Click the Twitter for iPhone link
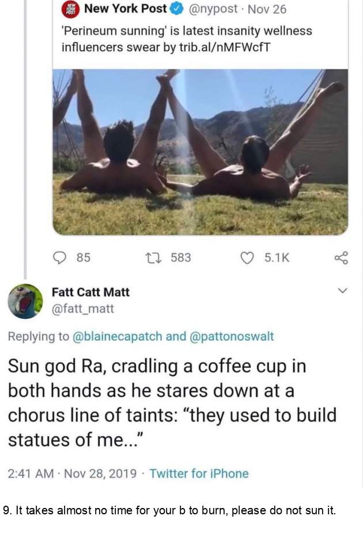 pos(199,473)
